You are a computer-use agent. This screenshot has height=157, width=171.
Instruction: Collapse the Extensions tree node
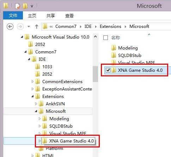point(32,97)
